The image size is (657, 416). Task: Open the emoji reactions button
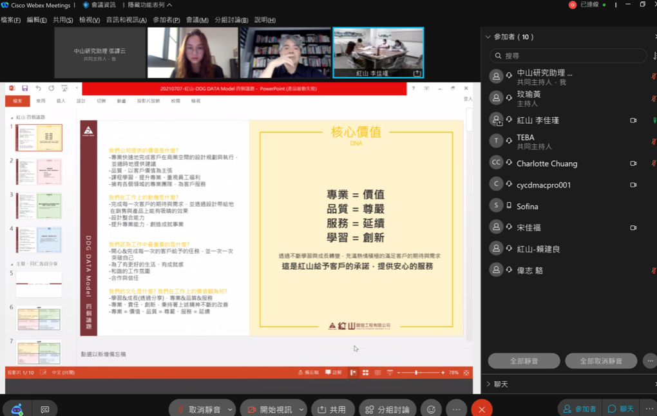pyautogui.click(x=431, y=410)
